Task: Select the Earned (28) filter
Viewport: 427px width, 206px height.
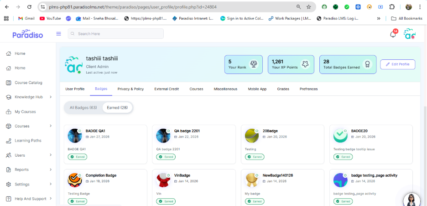Action: 117,108
